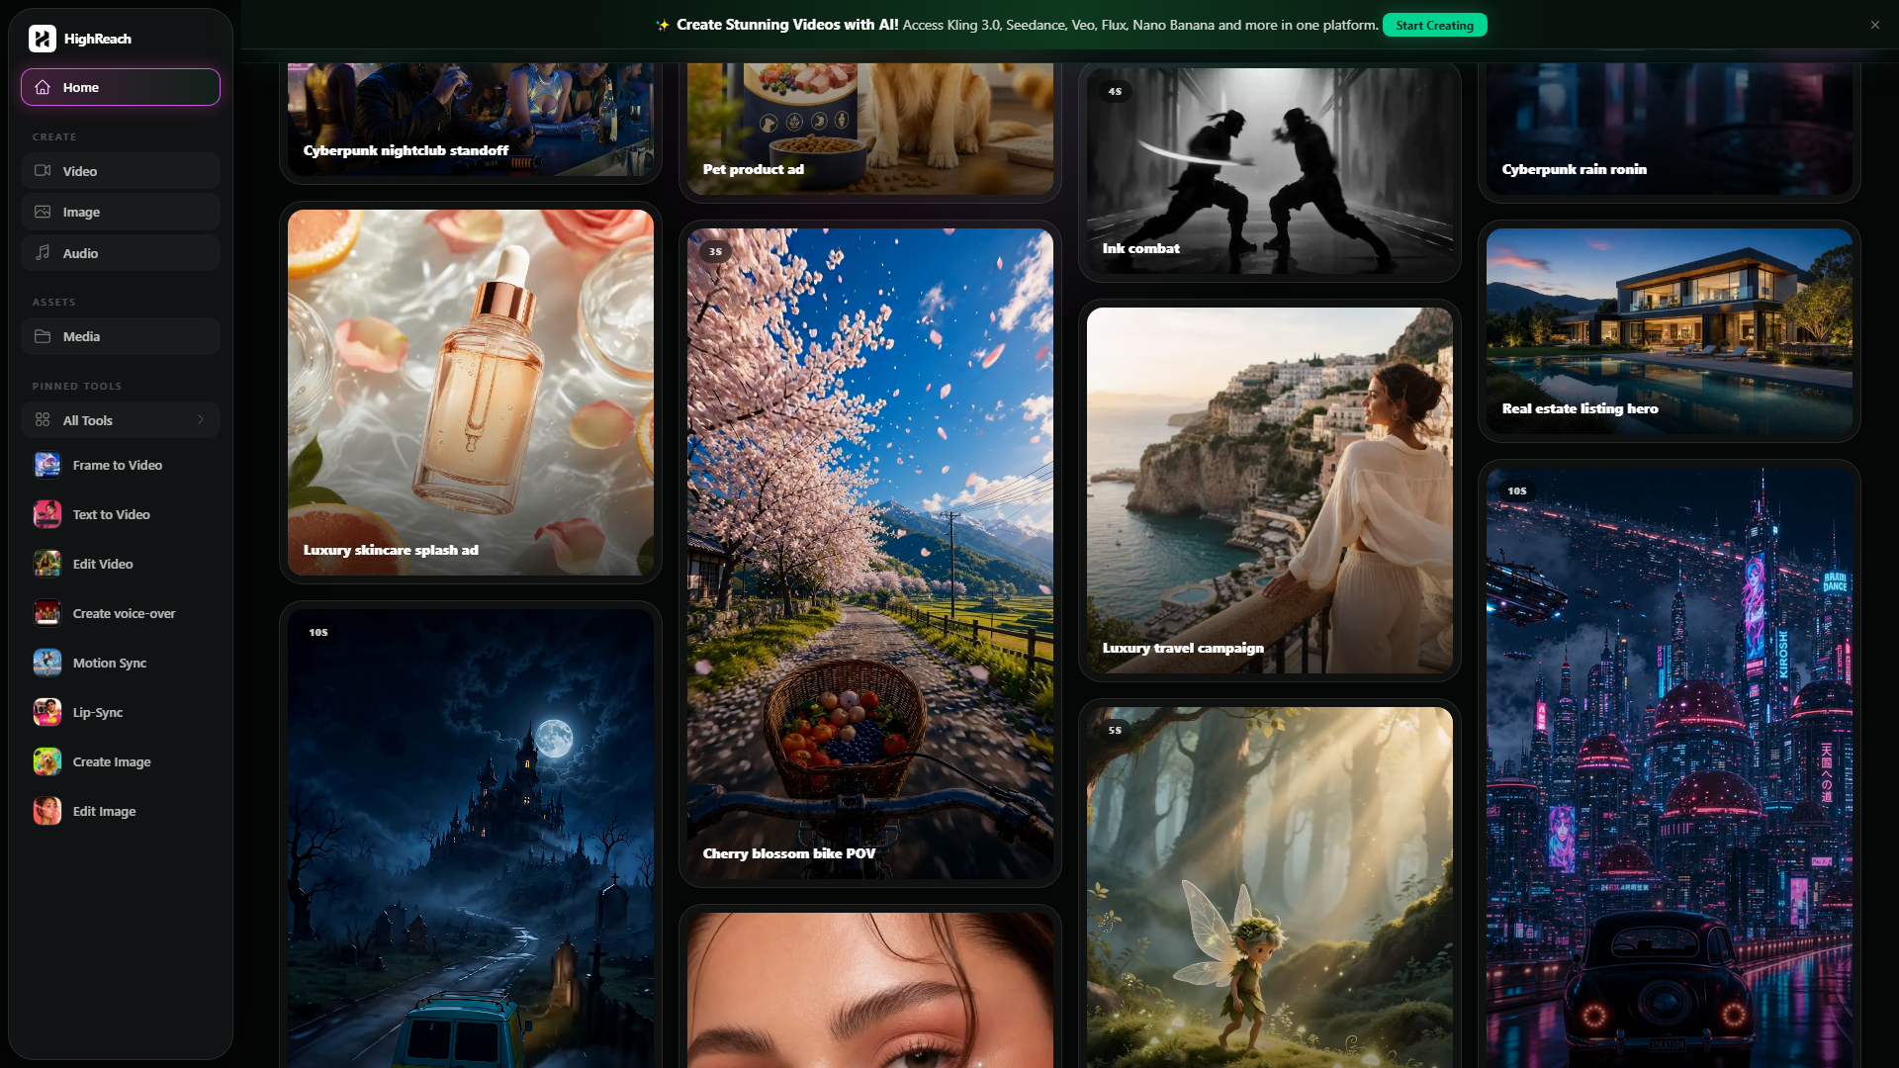Click the Edit Image tool icon

tap(47, 811)
